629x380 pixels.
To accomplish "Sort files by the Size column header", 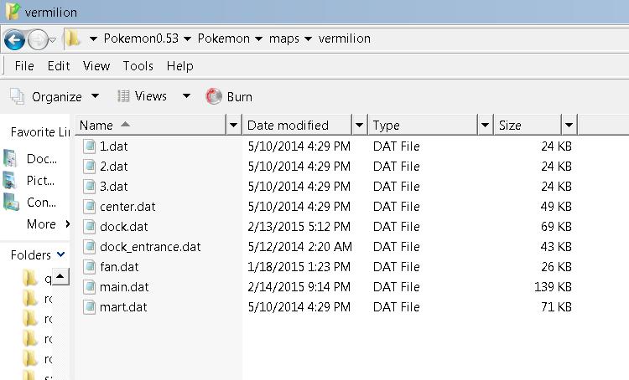I will tap(527, 126).
